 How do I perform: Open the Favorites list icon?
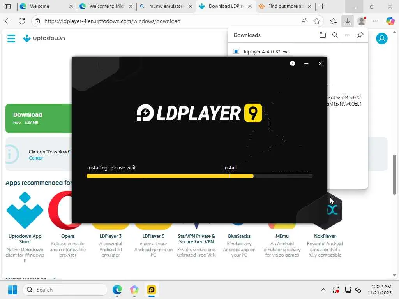pos(334,21)
